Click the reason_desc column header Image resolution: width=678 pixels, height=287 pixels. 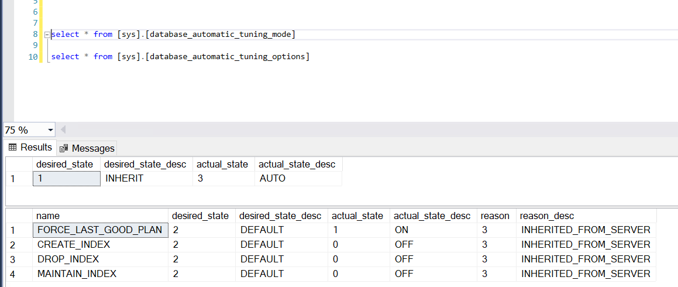point(586,216)
